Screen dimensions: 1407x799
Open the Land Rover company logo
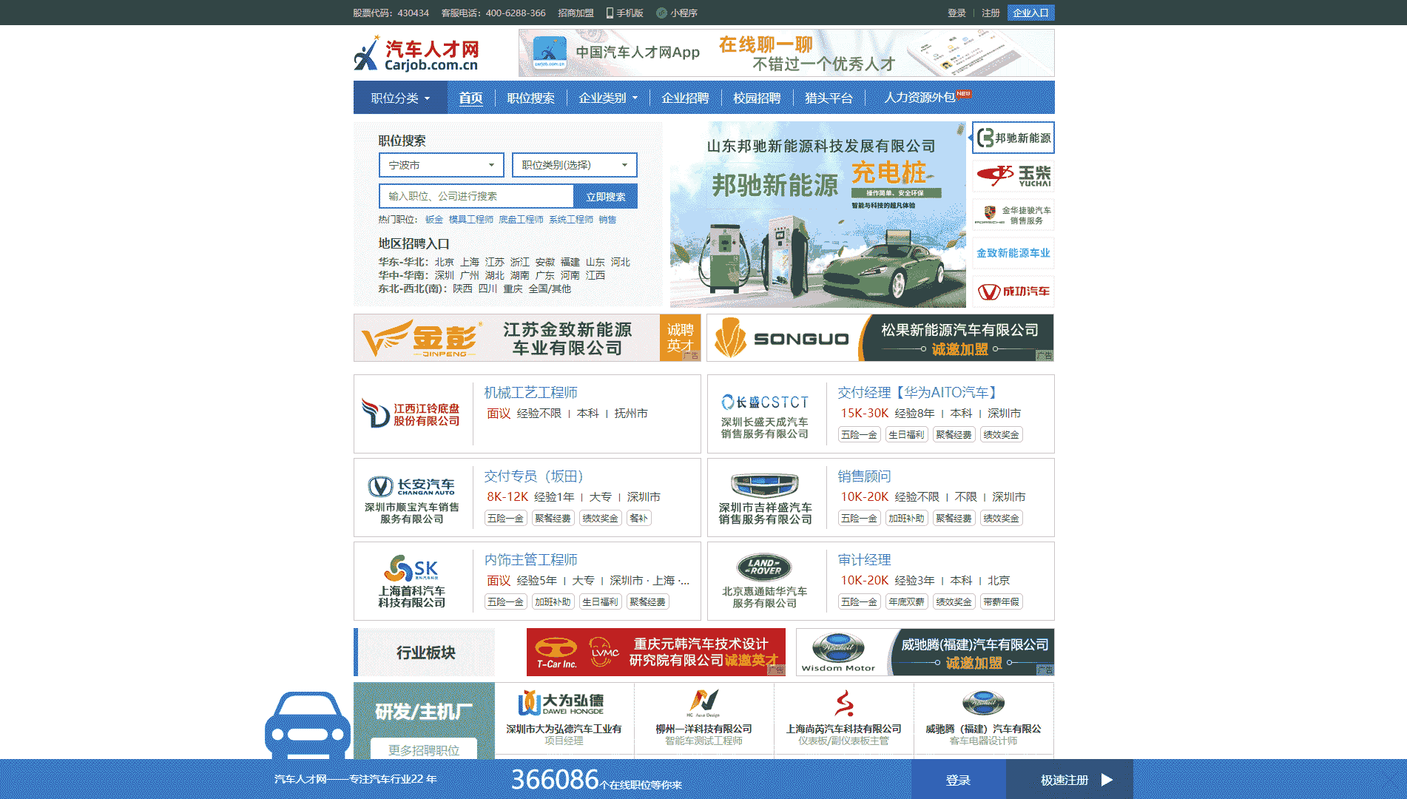[x=765, y=581]
